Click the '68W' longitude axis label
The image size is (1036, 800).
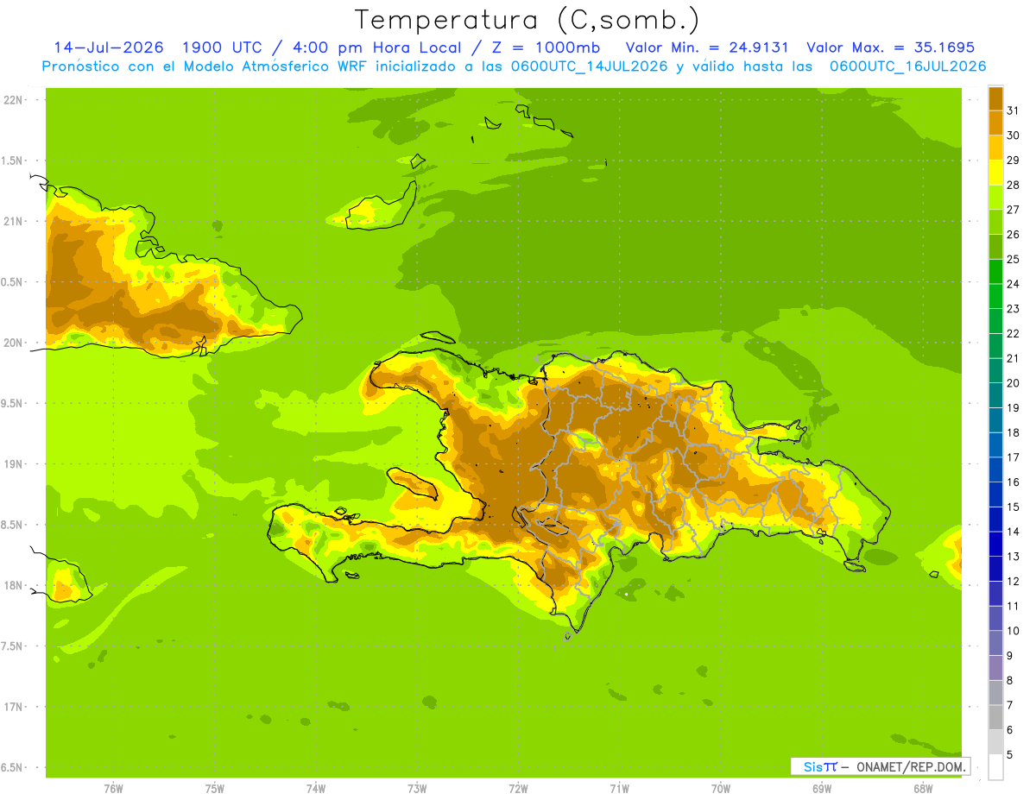(923, 788)
